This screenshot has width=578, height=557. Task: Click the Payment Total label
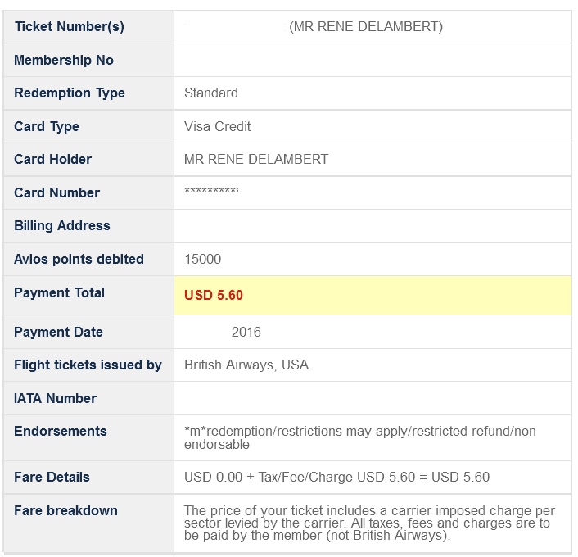[59, 293]
